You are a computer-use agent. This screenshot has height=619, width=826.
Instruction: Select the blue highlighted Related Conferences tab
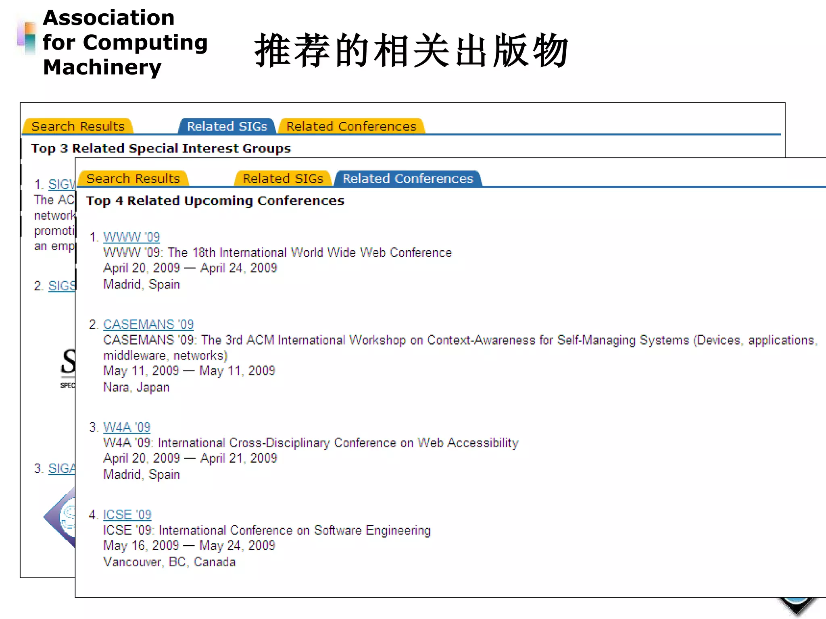point(407,179)
